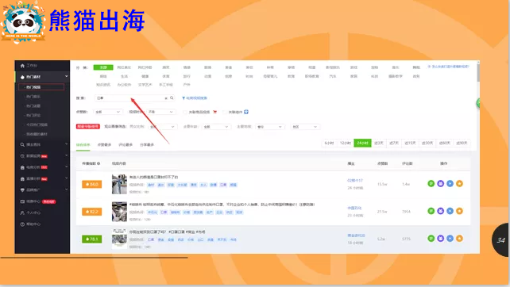510x287 pixels.
Task: Expand the 播主查找 sidebar section chevron
Action: coord(67,144)
